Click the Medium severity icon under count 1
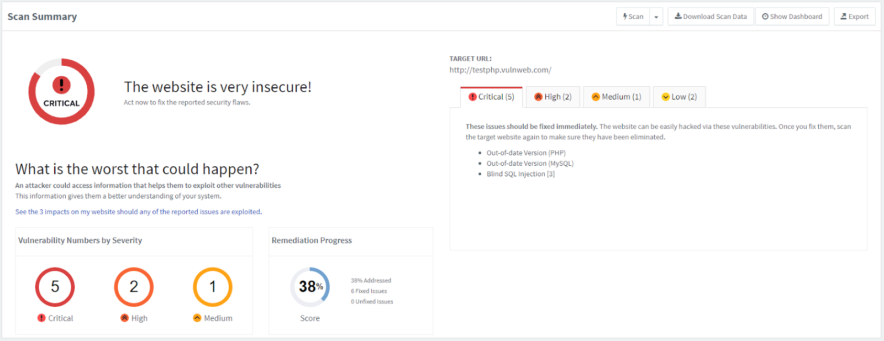Viewport: 884px width, 341px height. pos(197,318)
